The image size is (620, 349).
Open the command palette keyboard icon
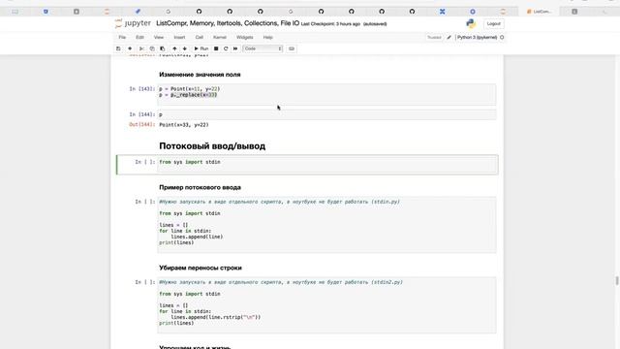click(292, 48)
